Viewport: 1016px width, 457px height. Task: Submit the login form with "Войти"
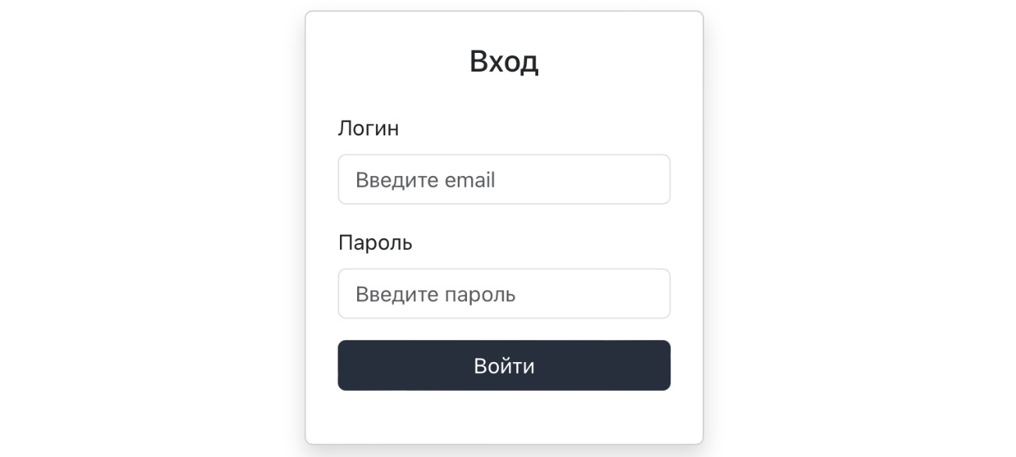[504, 366]
